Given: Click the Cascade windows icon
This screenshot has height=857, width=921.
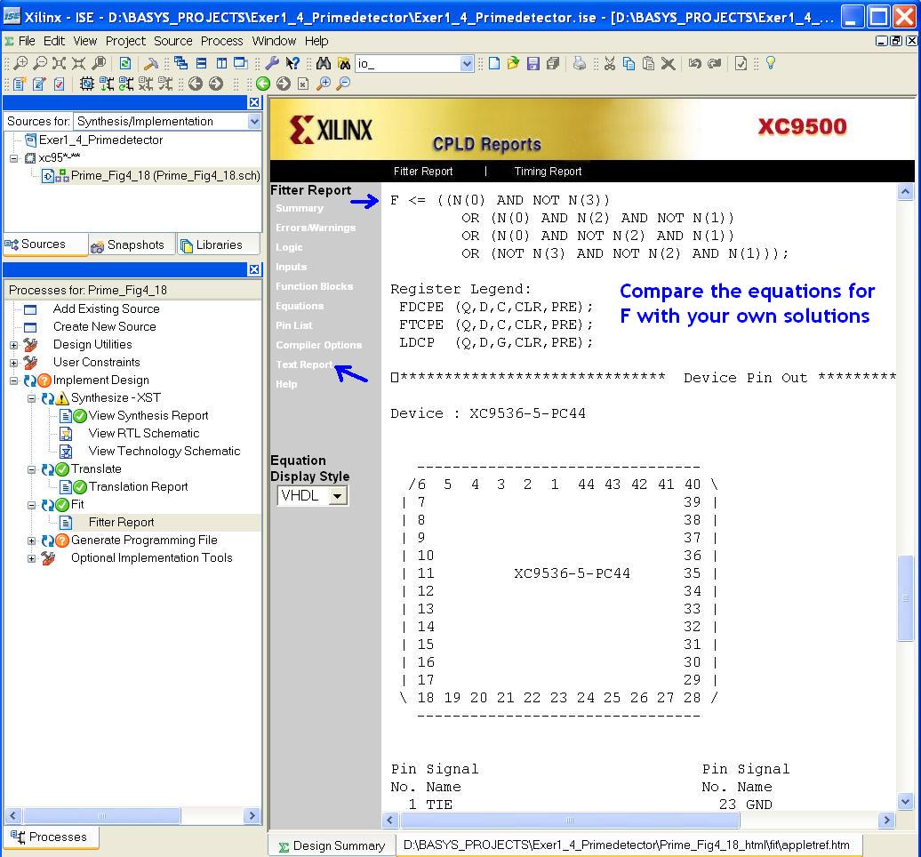Looking at the screenshot, I should coord(181,63).
